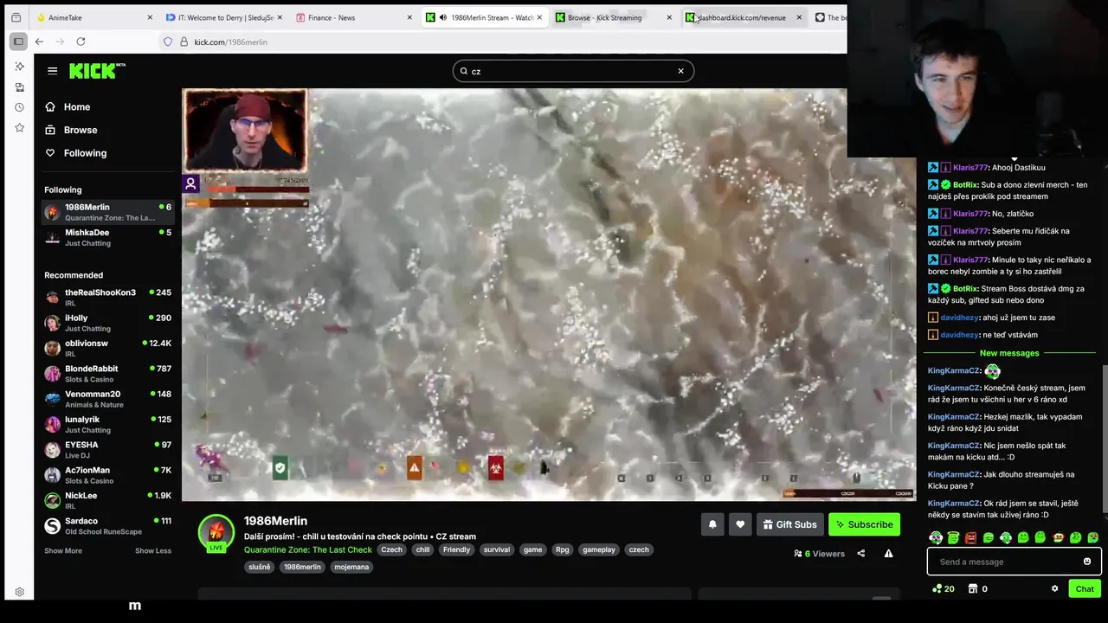Image resolution: width=1108 pixels, height=623 pixels.
Task: Open the browser history clock icon
Action: click(19, 107)
